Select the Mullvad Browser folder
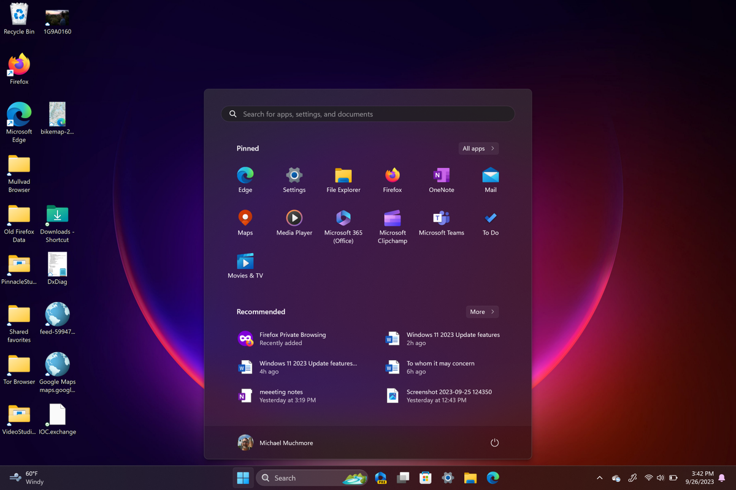 (19, 173)
